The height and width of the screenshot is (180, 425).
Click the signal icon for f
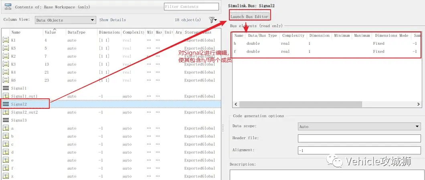pyautogui.click(x=6, y=168)
